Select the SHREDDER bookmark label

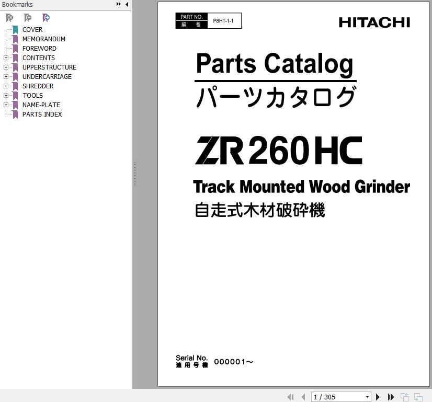pos(38,86)
